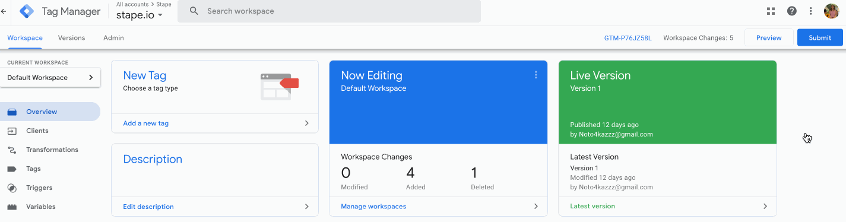The width and height of the screenshot is (846, 222).
Task: Click the Manage workspaces link
Action: [x=373, y=206]
